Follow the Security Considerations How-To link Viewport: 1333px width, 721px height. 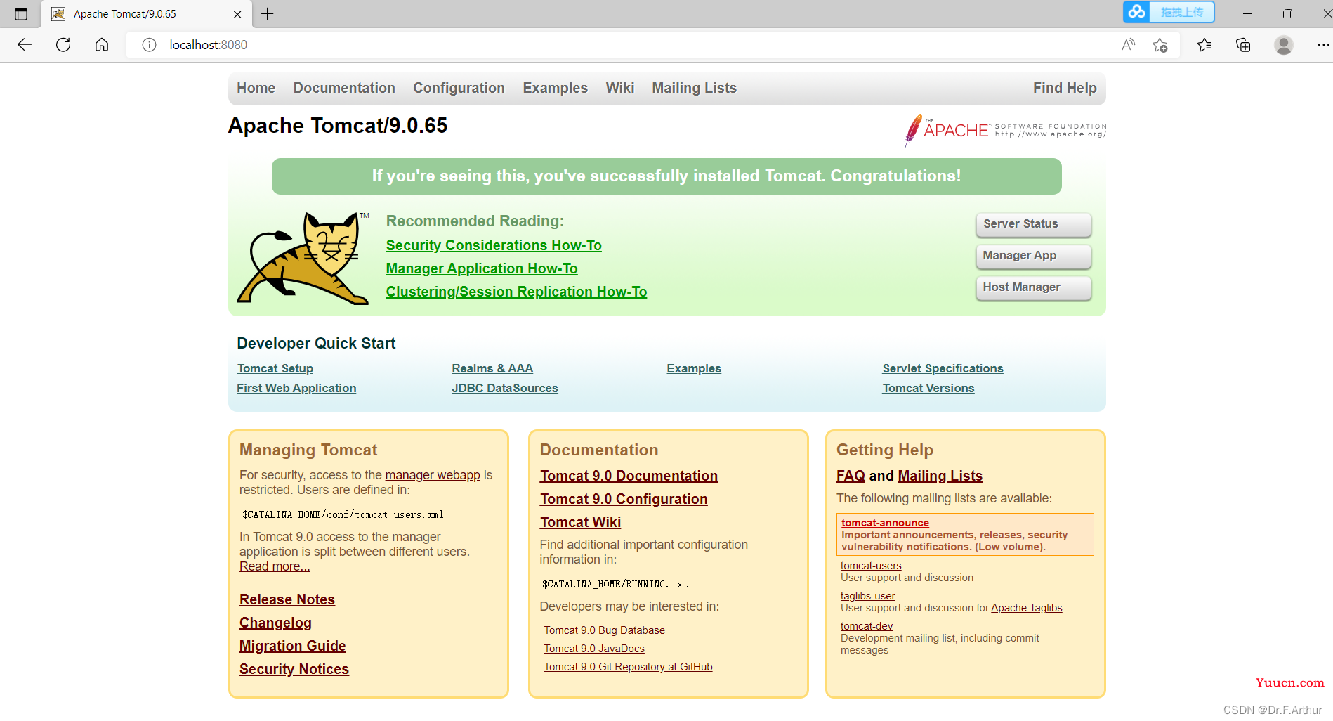pyautogui.click(x=494, y=245)
